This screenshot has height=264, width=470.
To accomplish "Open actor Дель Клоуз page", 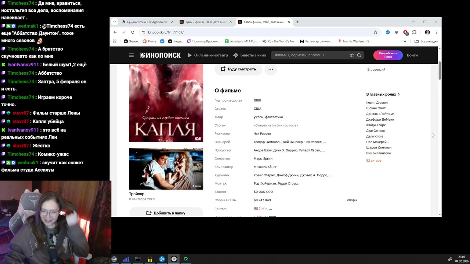I will pos(375,136).
